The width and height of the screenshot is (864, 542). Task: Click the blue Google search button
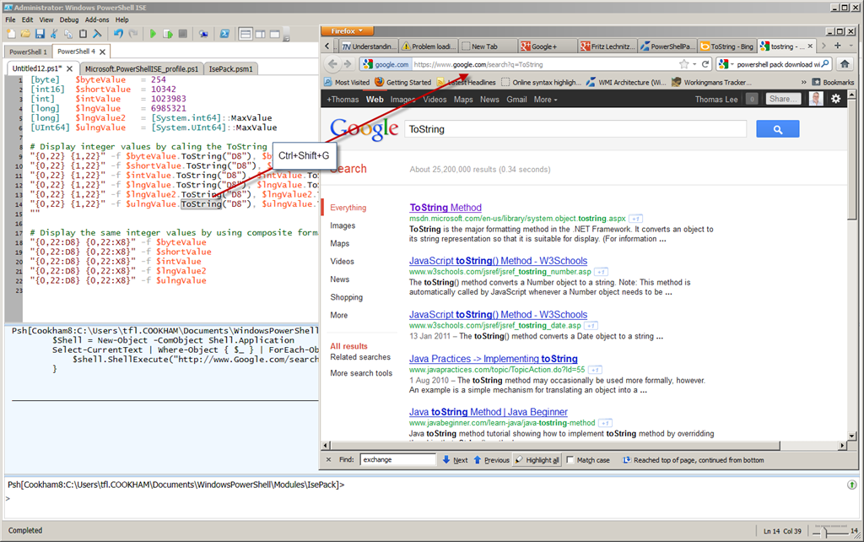(x=777, y=129)
